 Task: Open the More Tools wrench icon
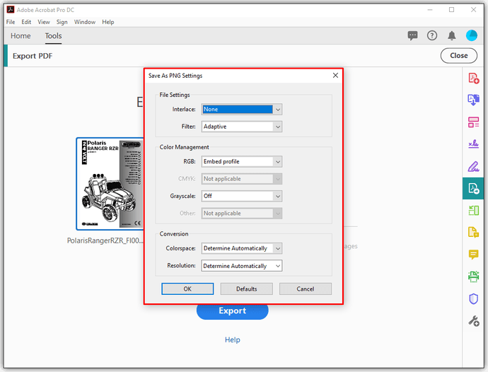(x=473, y=321)
